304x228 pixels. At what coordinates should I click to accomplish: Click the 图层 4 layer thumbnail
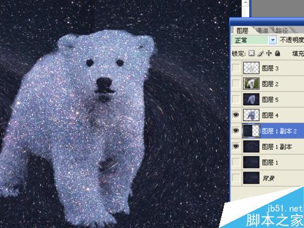[251, 115]
